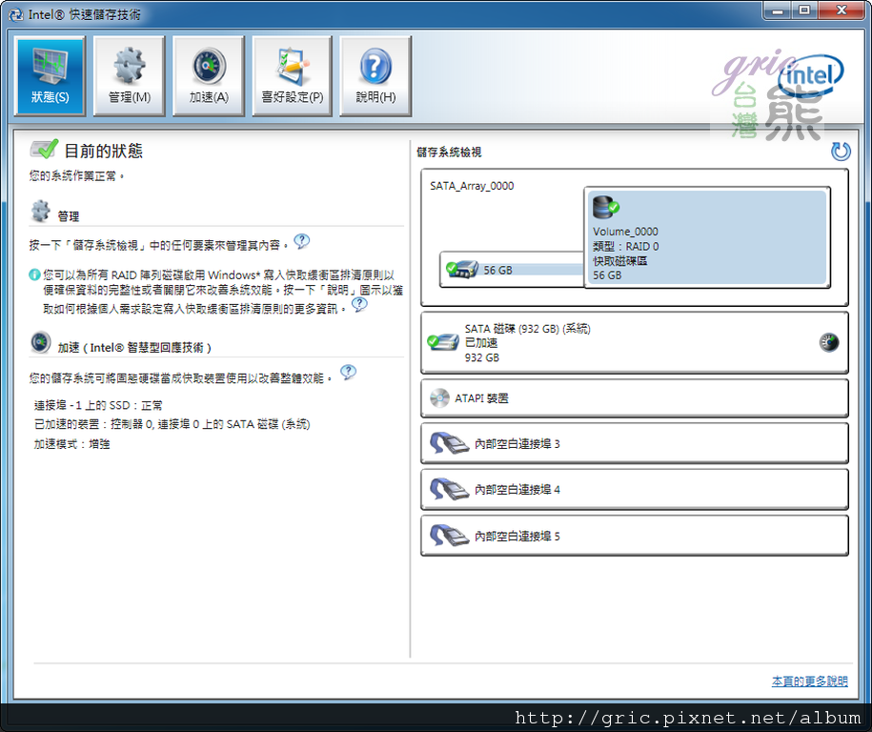
Task: Click the 目前的狀態 checkmark icon
Action: point(44,149)
